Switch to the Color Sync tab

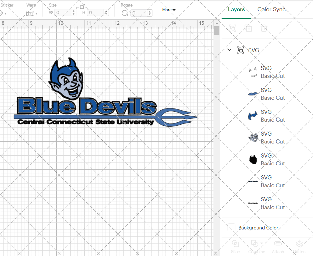[x=271, y=9]
